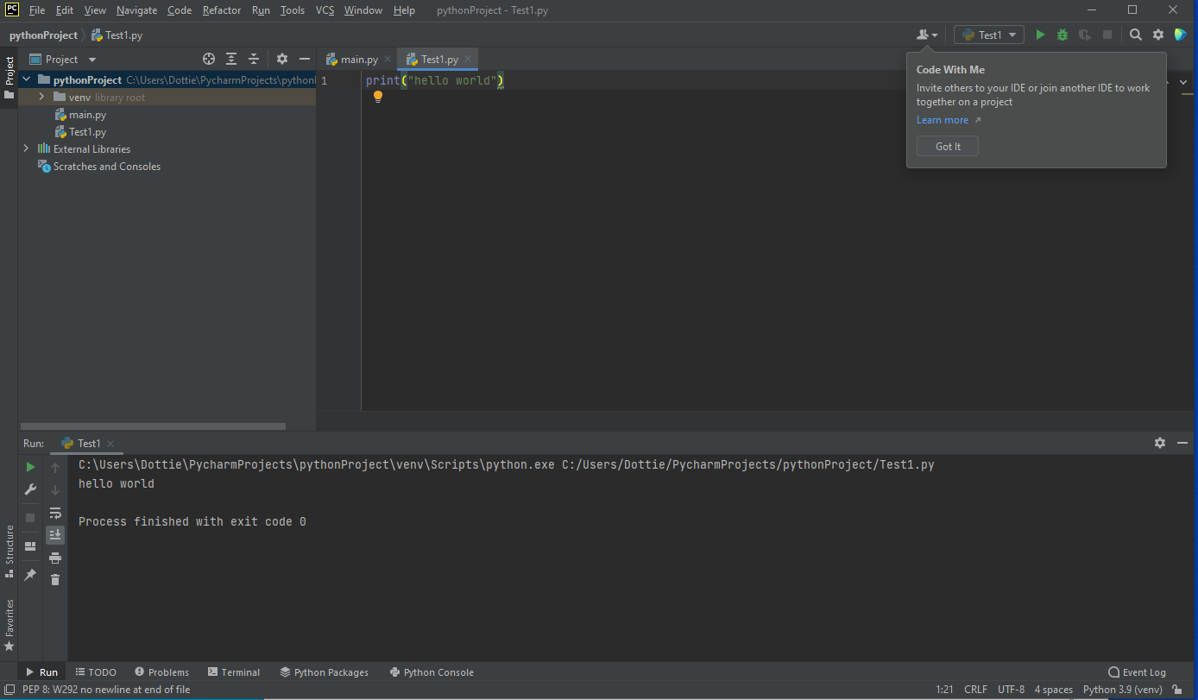Click Select Opened File target icon

point(209,59)
